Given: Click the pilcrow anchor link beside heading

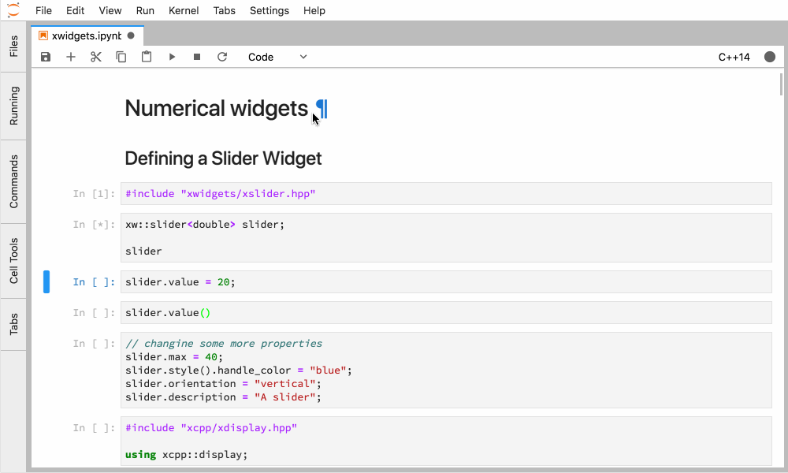Looking at the screenshot, I should 321,109.
